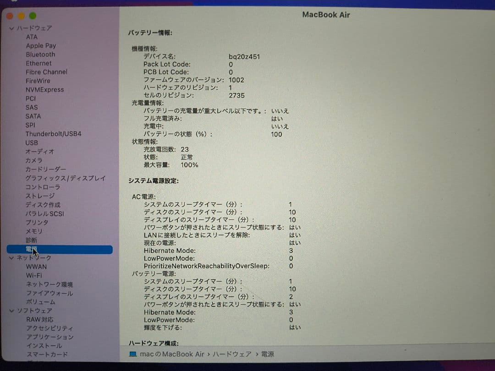Click the MacBook Air window title
Screen dimensions: 495x371
tap(326, 15)
